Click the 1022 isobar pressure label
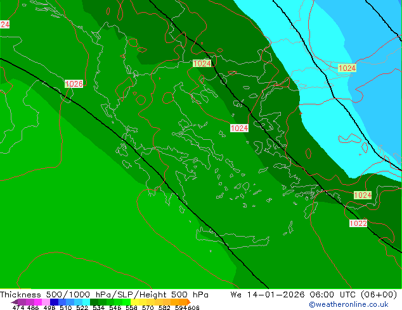This screenshot has width=402, height=310. point(358,223)
